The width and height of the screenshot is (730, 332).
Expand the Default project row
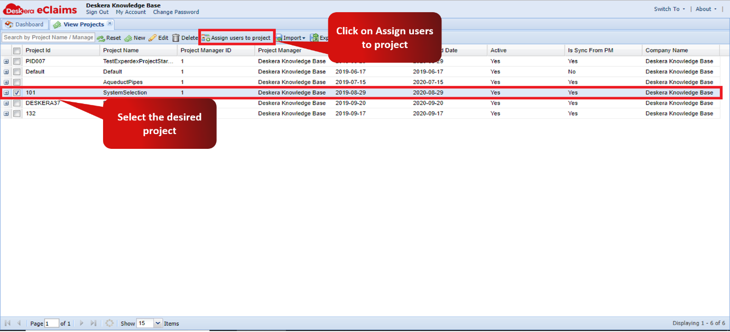6,72
